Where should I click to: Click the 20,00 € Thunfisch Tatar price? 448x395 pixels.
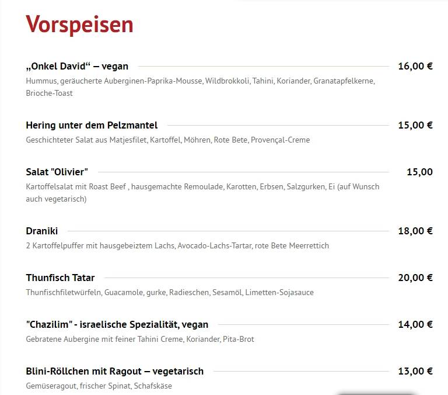pyautogui.click(x=415, y=278)
